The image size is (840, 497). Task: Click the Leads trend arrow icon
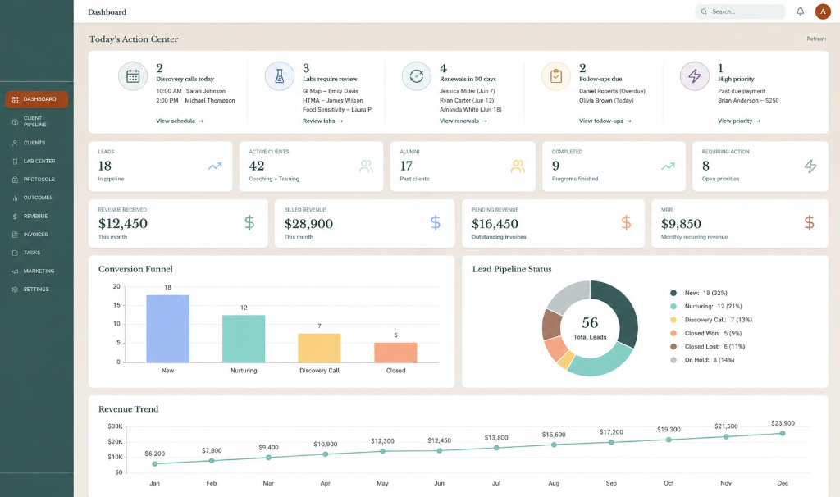(x=215, y=166)
